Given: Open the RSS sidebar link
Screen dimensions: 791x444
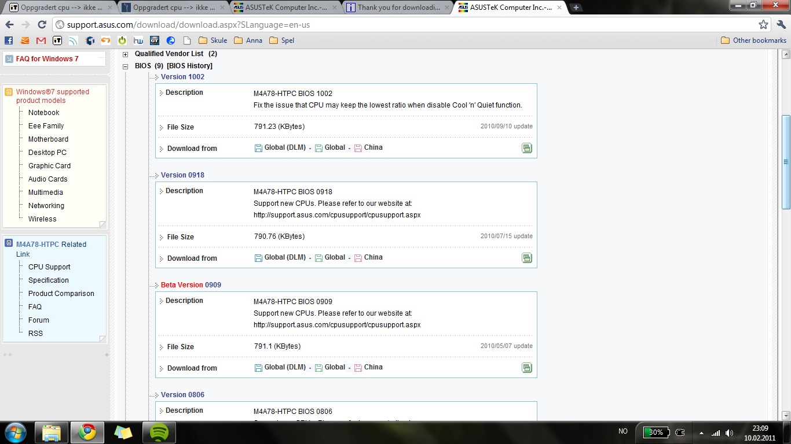Looking at the screenshot, I should click(35, 334).
